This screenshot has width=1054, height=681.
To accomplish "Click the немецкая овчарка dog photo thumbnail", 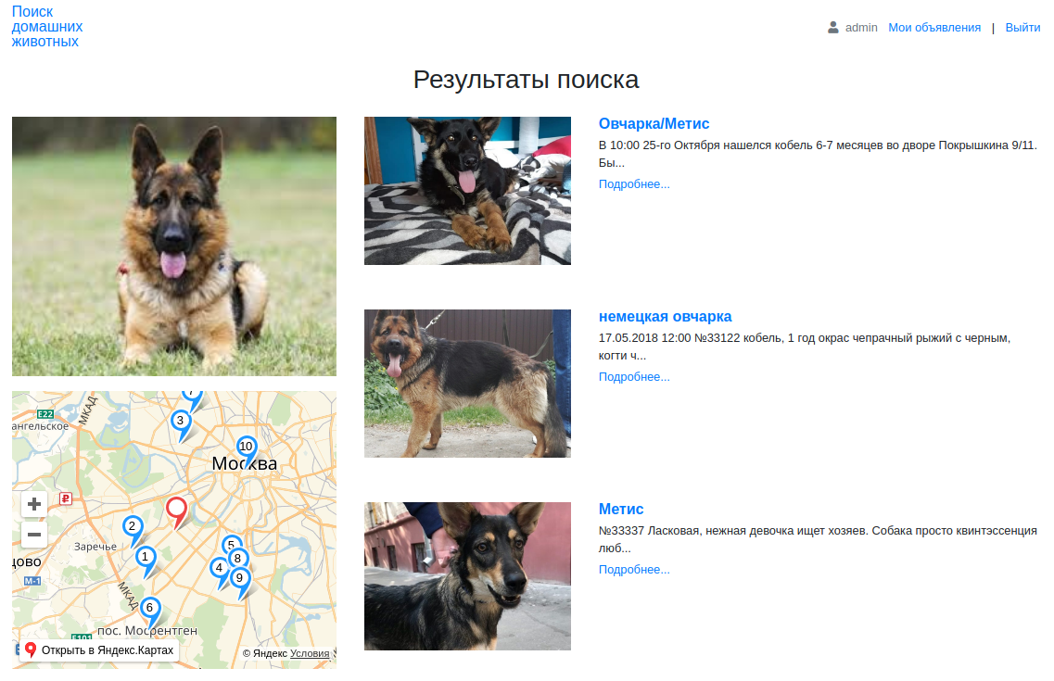I will pos(467,384).
